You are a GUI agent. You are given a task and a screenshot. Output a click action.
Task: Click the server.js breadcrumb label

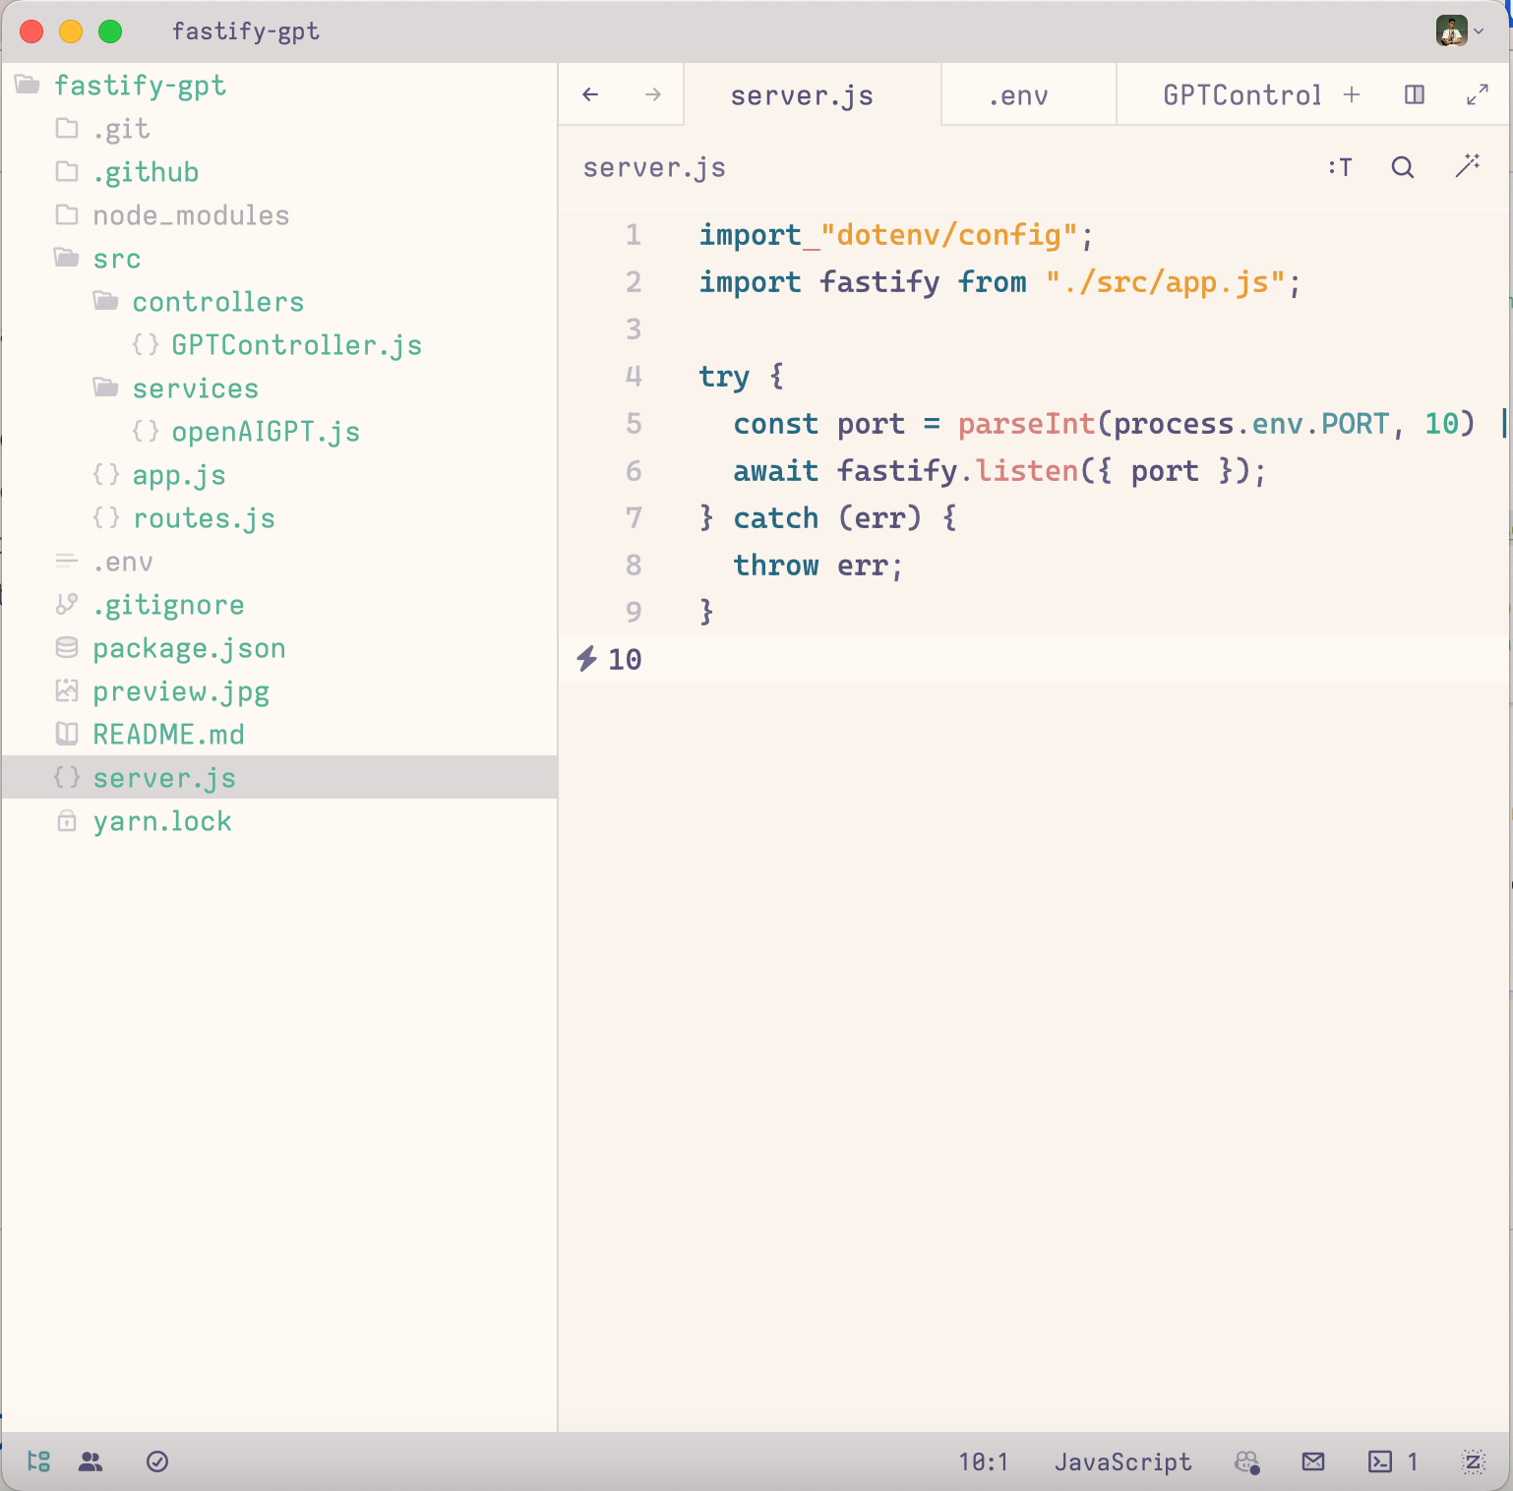coord(654,167)
